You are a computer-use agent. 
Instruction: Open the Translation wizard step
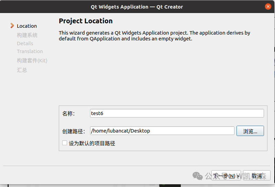(x=30, y=51)
